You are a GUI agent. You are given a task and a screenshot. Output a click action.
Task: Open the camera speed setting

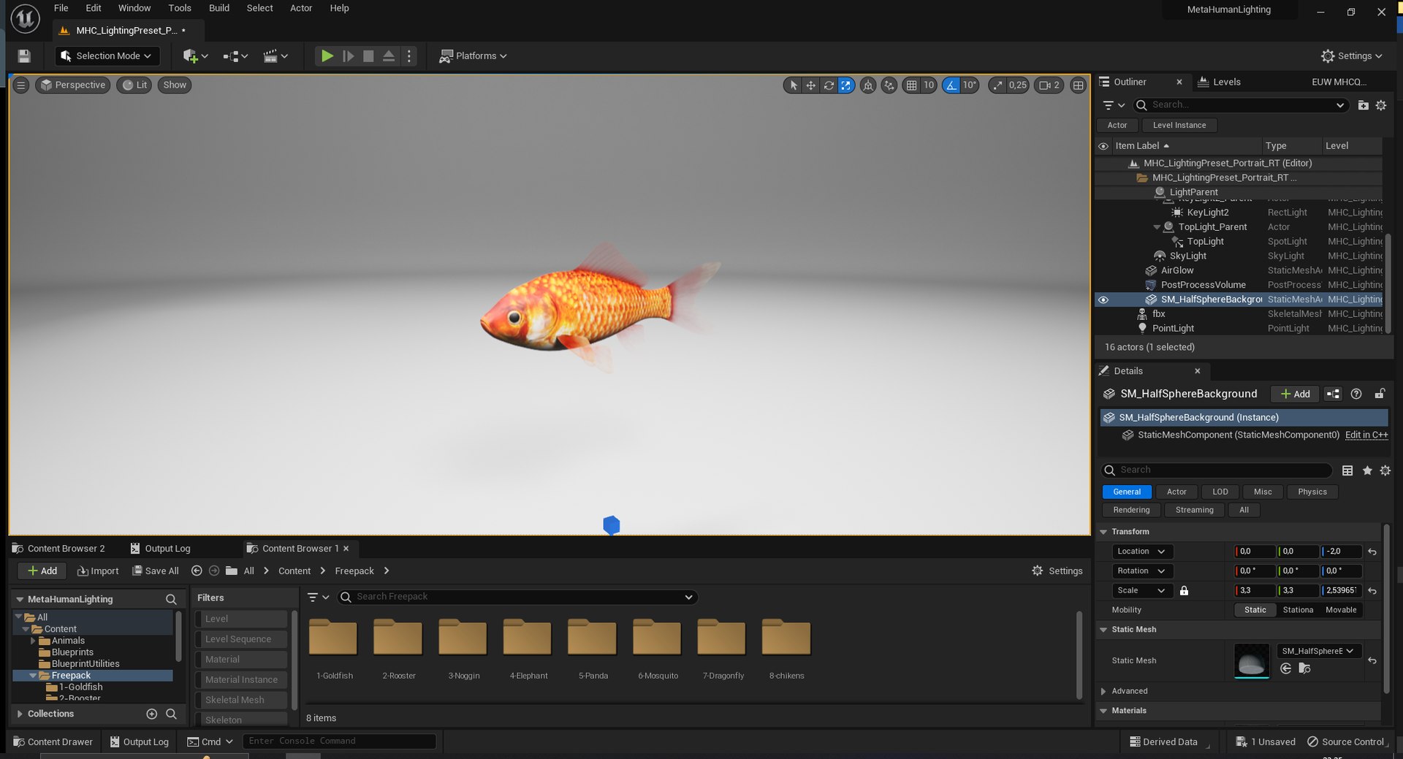1049,85
